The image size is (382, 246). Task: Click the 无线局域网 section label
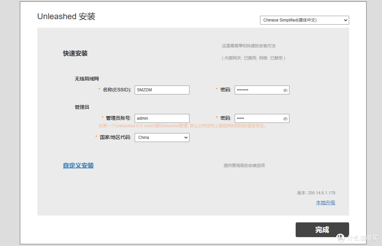[x=87, y=79]
